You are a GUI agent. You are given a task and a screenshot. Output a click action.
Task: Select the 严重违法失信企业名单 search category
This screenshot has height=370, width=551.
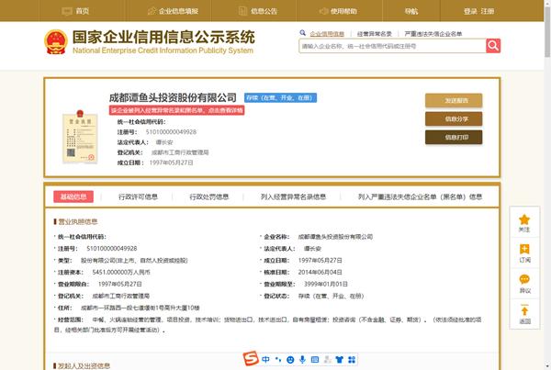pos(433,34)
